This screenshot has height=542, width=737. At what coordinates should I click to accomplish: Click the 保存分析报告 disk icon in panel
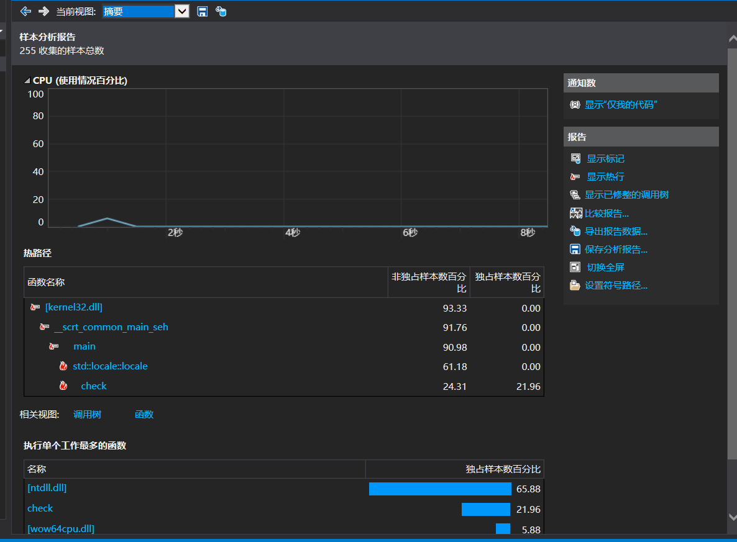click(575, 250)
